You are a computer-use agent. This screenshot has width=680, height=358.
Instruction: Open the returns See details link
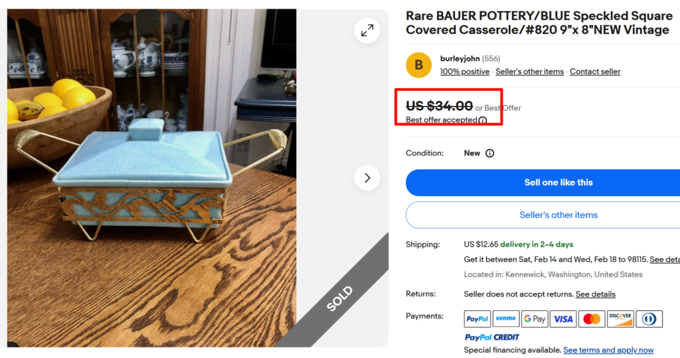(x=595, y=294)
